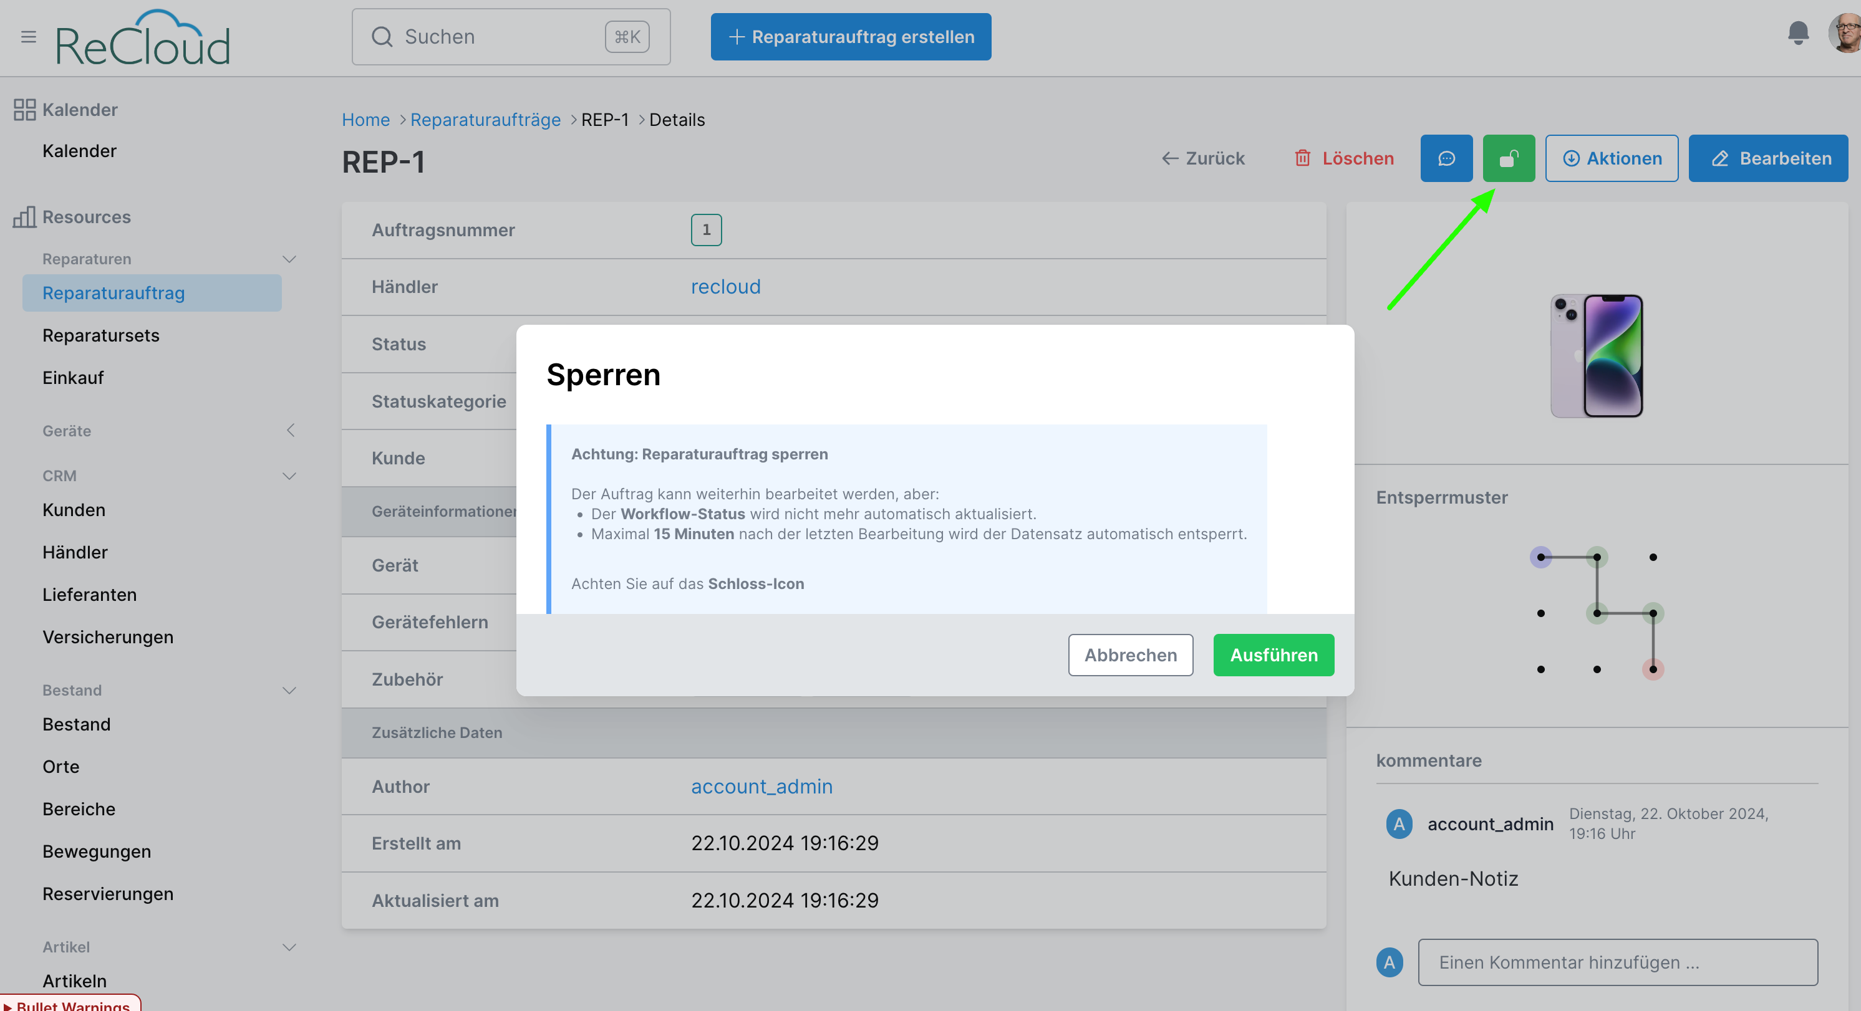
Task: Click the Kalender grid icon in sidebar
Action: coord(24,109)
